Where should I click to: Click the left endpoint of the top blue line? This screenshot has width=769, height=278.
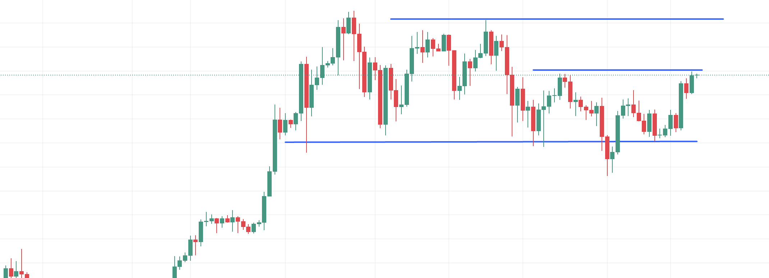(391, 19)
